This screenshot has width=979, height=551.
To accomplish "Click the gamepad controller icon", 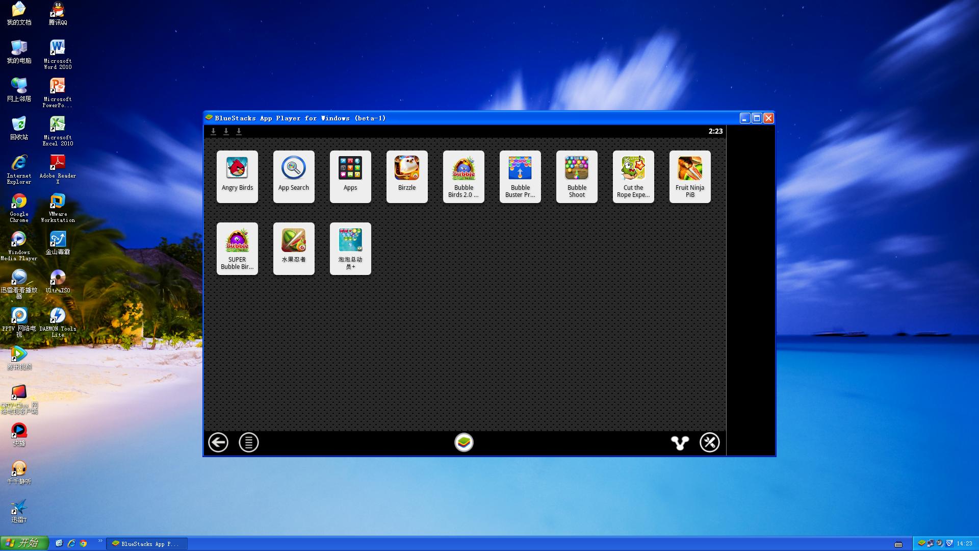I will click(679, 442).
